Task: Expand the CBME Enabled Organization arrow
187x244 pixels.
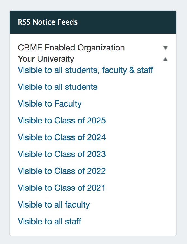Action: point(165,48)
